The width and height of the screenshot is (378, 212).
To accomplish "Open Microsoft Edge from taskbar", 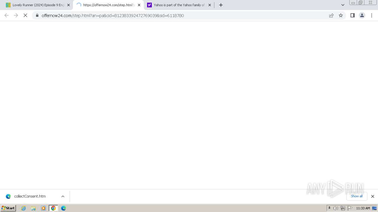I will 63,208.
